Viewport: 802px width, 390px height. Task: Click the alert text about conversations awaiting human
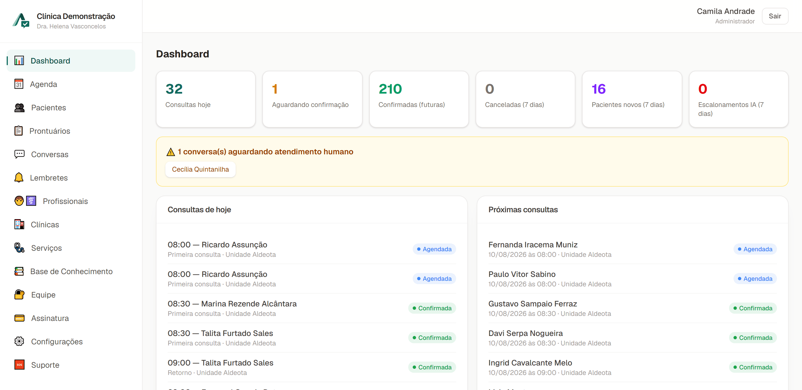coord(265,152)
